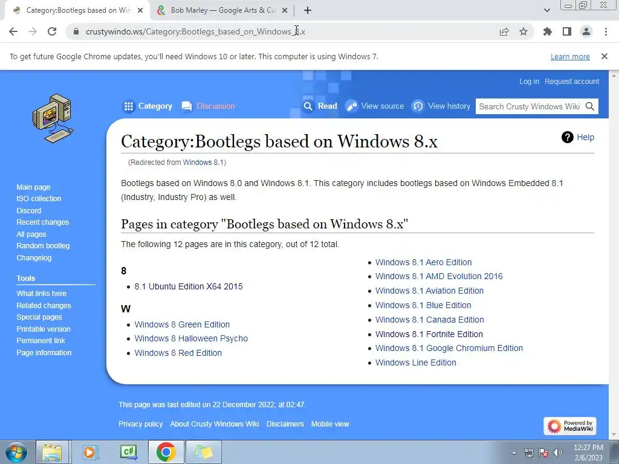Click Request account link
Viewport: 619px width, 464px height.
coord(572,82)
